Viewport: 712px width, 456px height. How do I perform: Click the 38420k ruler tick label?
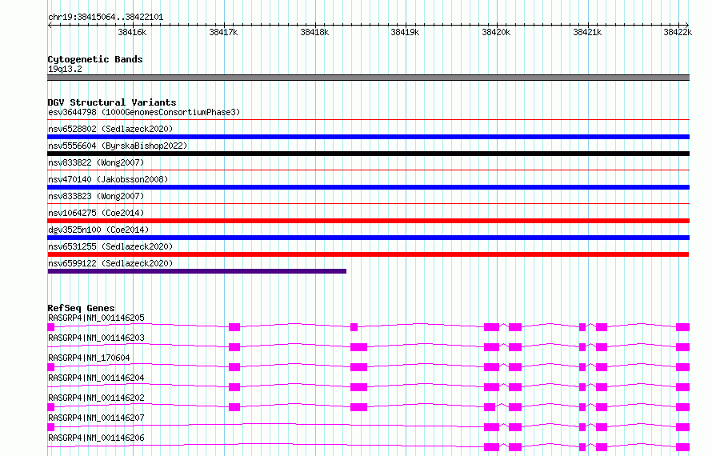[x=496, y=32]
